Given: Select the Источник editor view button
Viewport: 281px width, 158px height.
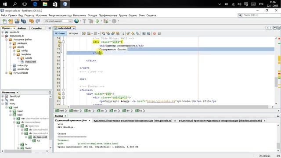Looking at the screenshot, I should pos(60,33).
